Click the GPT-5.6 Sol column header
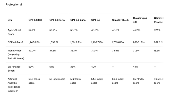Viewport: 170px width, 99px height. [x=35, y=20]
